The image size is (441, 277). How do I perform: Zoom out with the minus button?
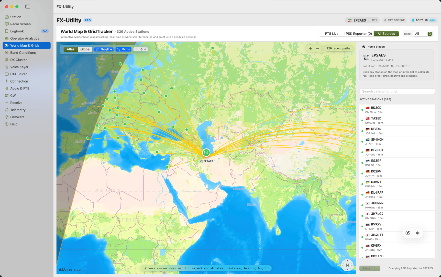tap(317, 48)
